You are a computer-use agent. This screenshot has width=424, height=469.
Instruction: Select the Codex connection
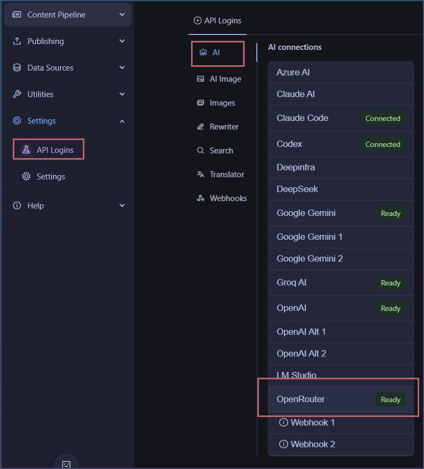(x=341, y=144)
